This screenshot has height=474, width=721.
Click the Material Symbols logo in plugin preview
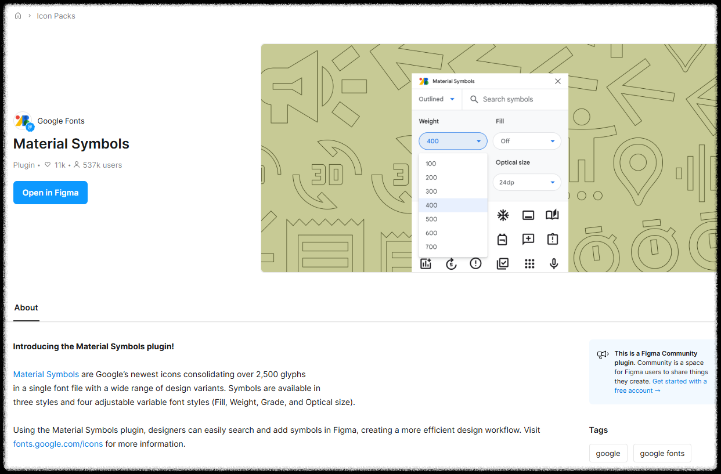tap(424, 81)
